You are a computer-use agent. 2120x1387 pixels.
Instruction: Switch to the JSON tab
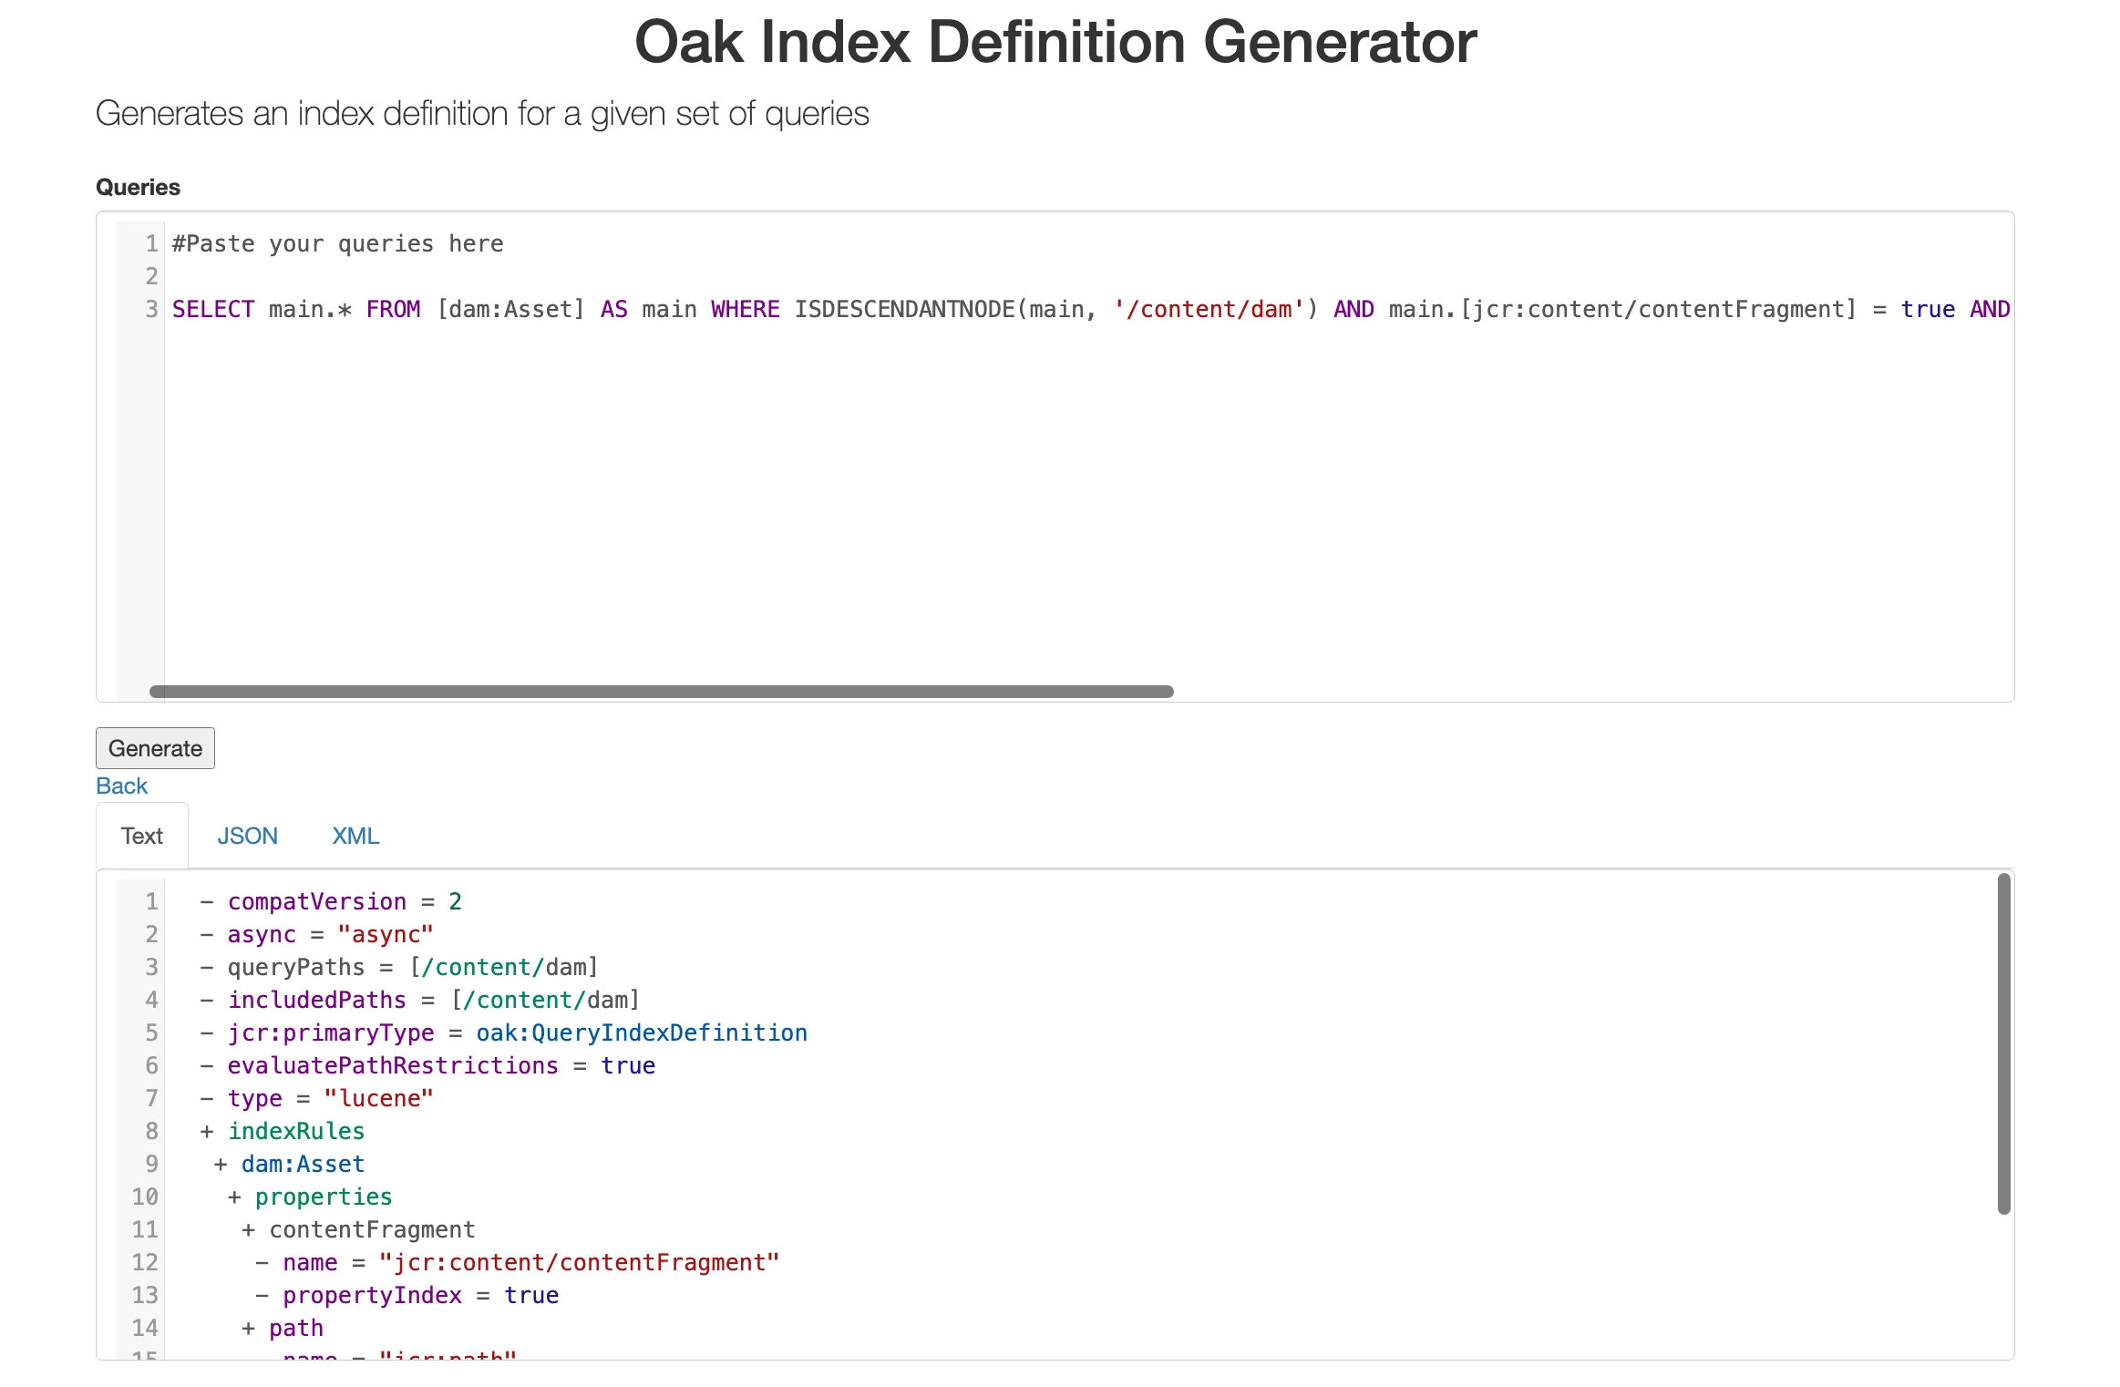(x=247, y=836)
